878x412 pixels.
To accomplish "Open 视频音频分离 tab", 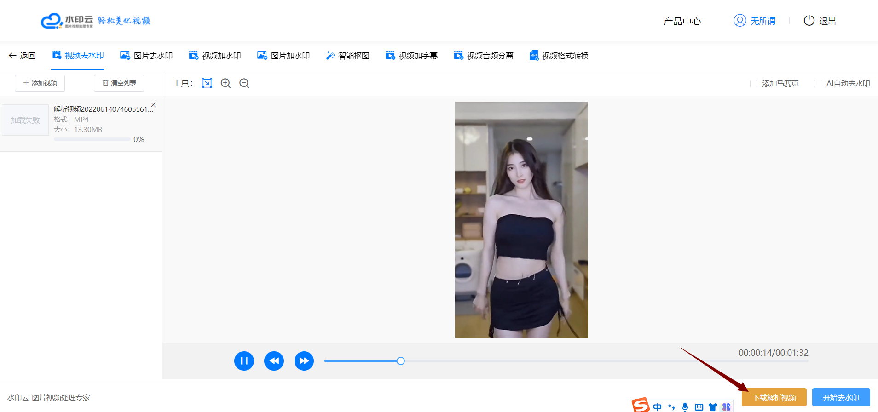I will [484, 56].
